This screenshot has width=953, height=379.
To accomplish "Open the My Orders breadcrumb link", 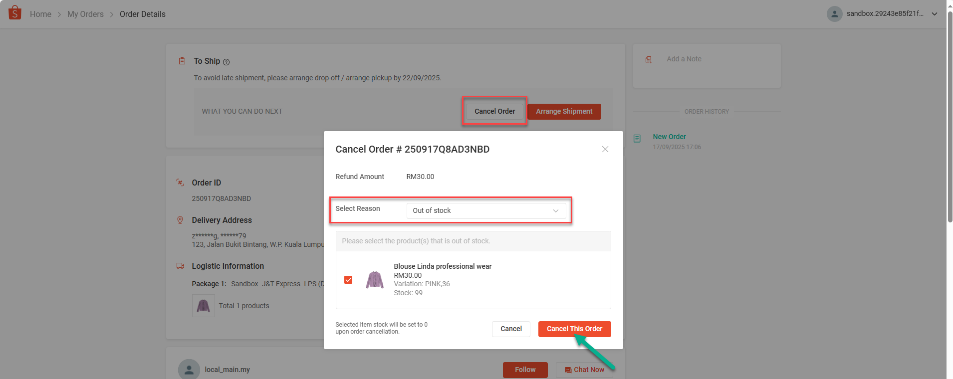I will [85, 14].
